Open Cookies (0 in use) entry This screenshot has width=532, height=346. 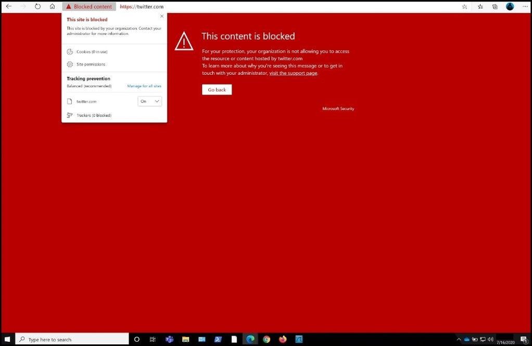click(x=115, y=52)
